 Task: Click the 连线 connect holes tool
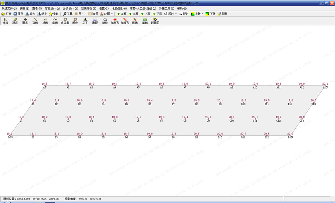point(135,21)
